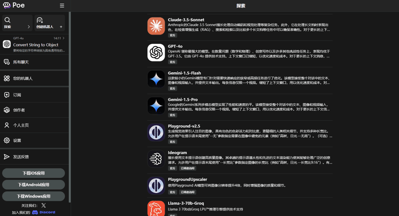Open the Gemini-1.5-Flash star icon
The width and height of the screenshot is (399, 216).
[x=156, y=79]
